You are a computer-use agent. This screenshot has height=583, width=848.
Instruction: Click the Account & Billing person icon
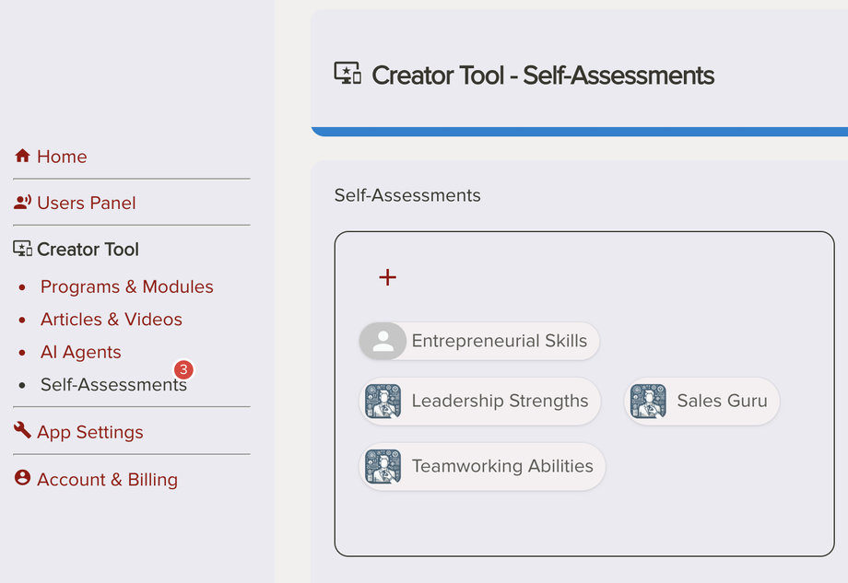(x=23, y=479)
